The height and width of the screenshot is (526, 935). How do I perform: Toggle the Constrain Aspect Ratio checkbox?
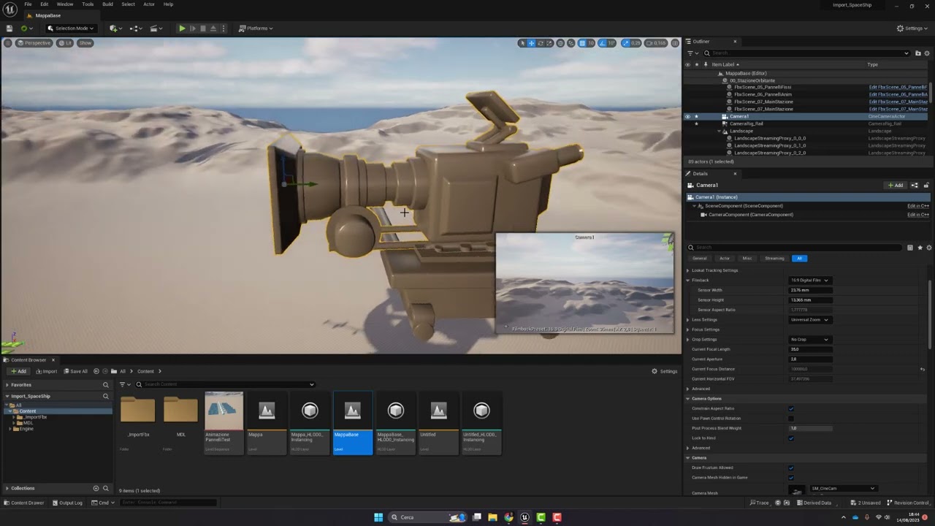791,408
